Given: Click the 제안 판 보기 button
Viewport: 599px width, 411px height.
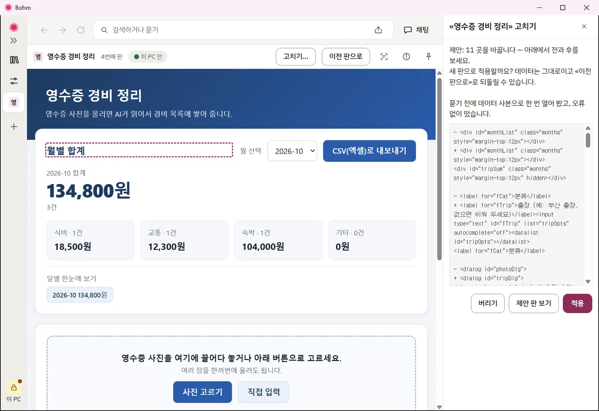Looking at the screenshot, I should pos(533,303).
